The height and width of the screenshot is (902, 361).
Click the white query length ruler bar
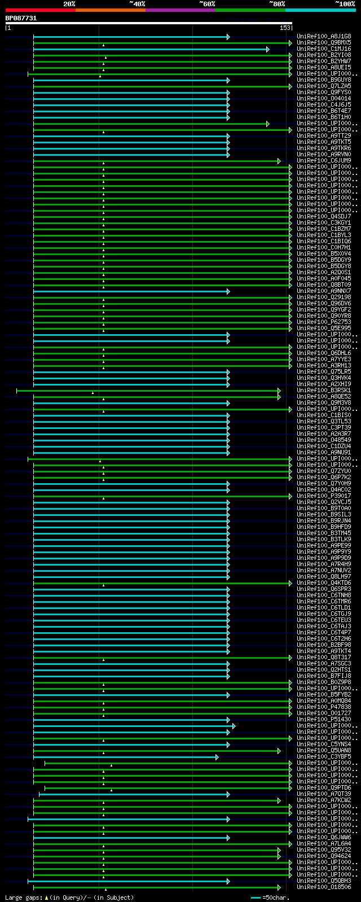pyautogui.click(x=148, y=23)
